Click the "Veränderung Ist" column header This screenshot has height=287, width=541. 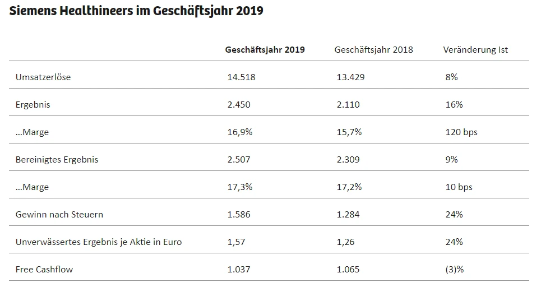pyautogui.click(x=475, y=49)
